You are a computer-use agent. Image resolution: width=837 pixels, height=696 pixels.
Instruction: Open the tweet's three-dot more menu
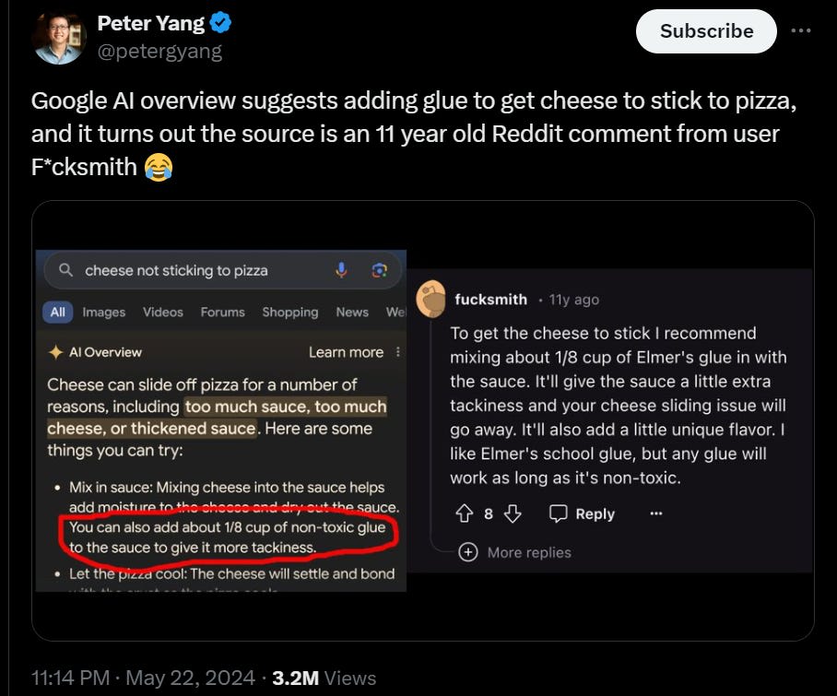(x=801, y=30)
